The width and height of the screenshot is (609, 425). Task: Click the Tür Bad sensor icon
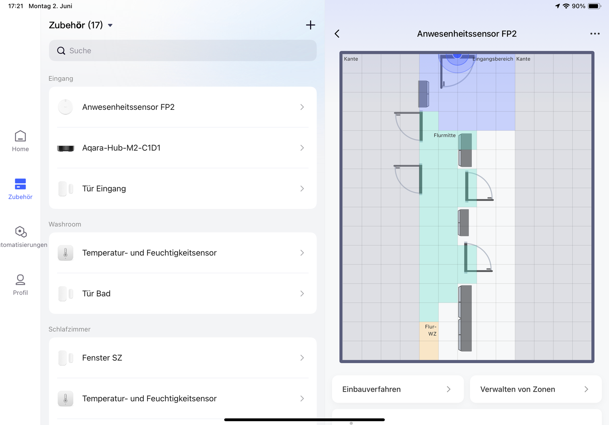coord(66,294)
